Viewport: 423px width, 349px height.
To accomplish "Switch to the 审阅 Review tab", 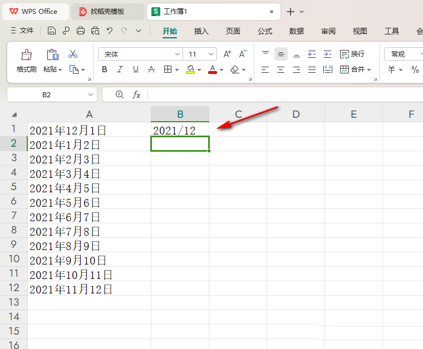I will click(x=328, y=31).
